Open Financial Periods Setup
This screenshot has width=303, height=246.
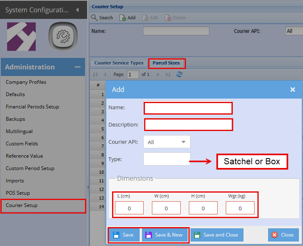point(32,107)
